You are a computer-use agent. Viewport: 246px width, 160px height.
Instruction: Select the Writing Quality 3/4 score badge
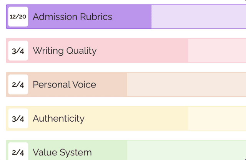tap(18, 51)
